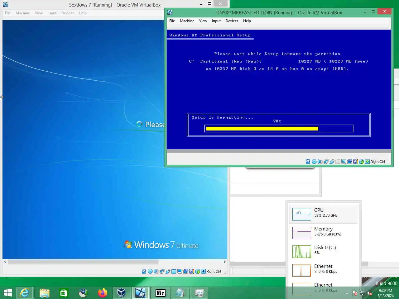399x299 pixels.
Task: Click USB indicator in Windows 7 VM status bar
Action: 168,271
